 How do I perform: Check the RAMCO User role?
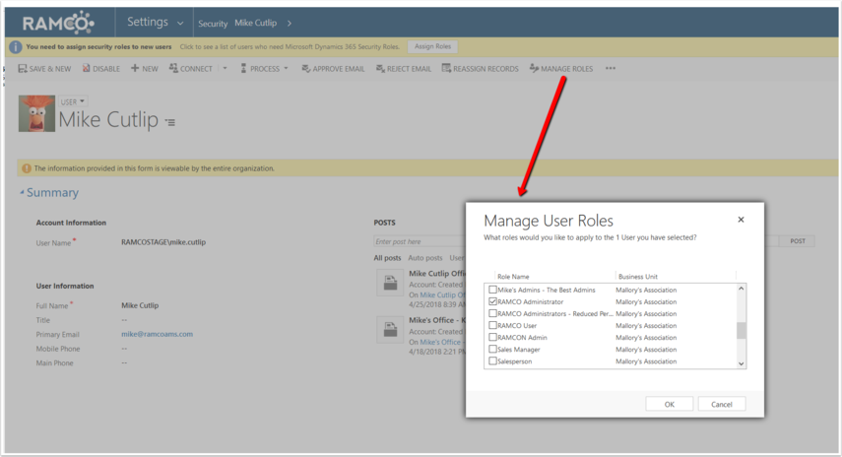coord(492,325)
